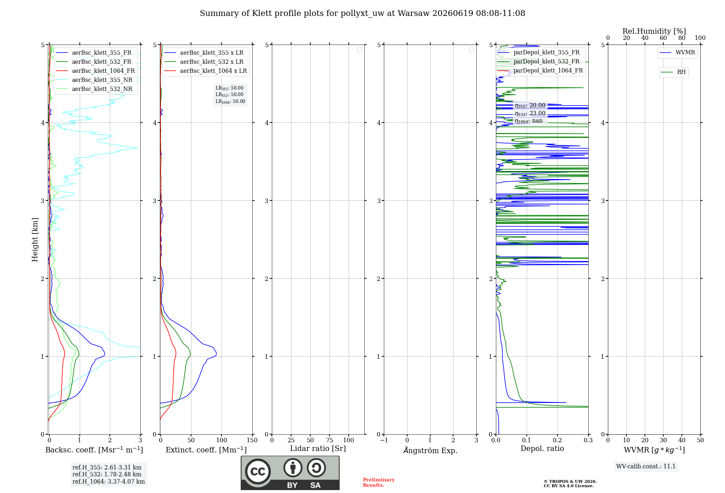
Task: Click the η355: 20.00 annotation
Action: [530, 105]
